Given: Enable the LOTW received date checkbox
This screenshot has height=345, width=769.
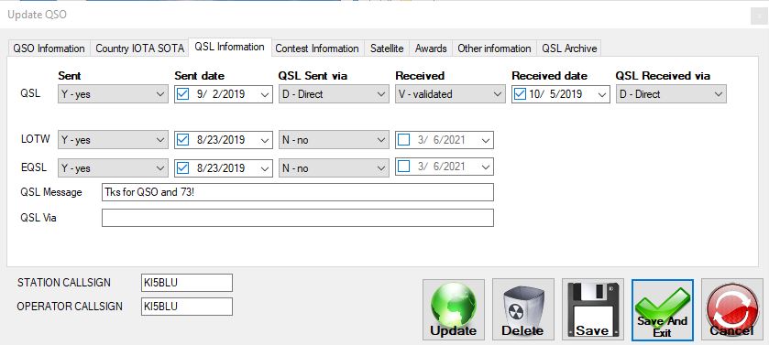Looking at the screenshot, I should pos(403,140).
